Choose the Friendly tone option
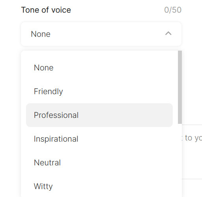 99,91
